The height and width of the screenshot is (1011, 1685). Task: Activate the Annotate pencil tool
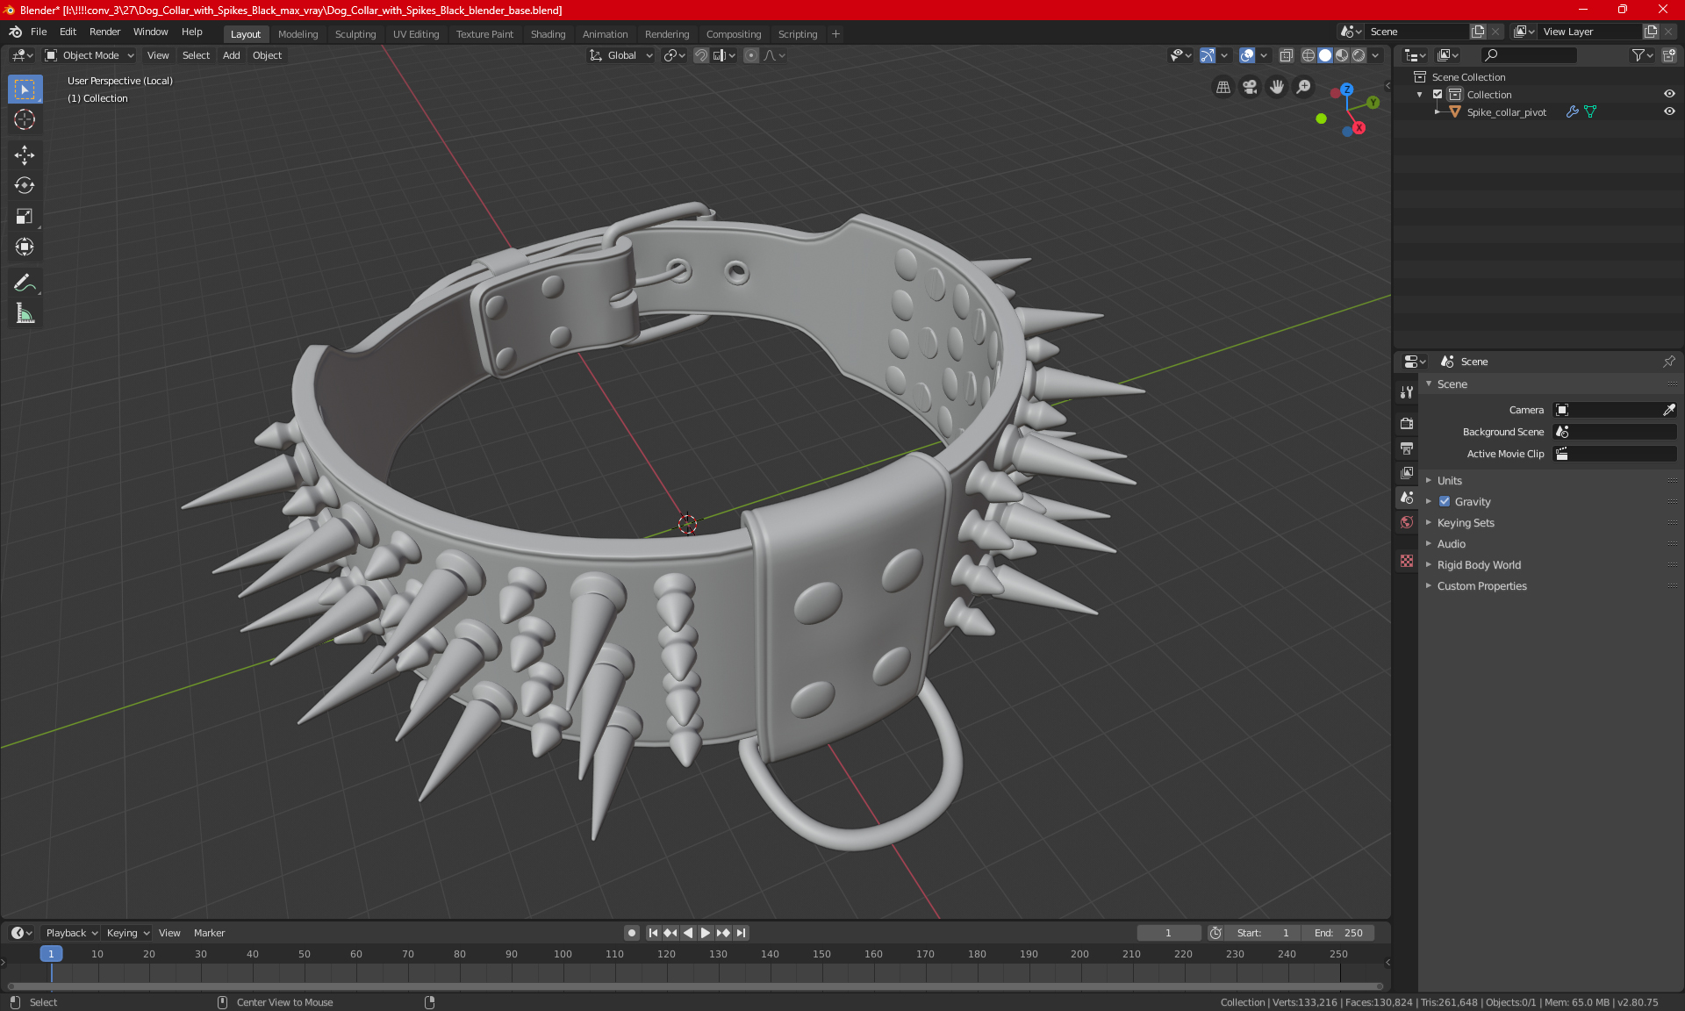(25, 283)
